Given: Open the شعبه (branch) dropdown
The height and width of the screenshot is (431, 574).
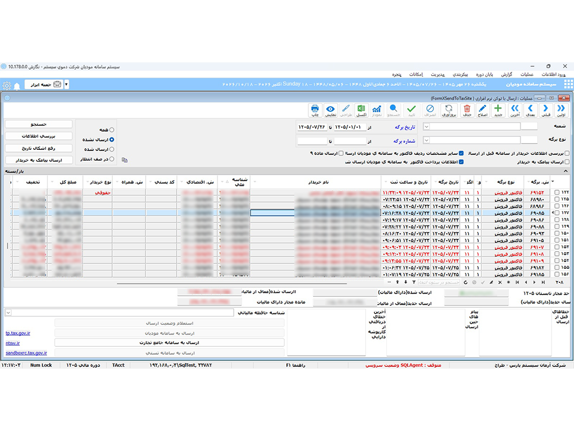Looking at the screenshot, I should (427, 126).
